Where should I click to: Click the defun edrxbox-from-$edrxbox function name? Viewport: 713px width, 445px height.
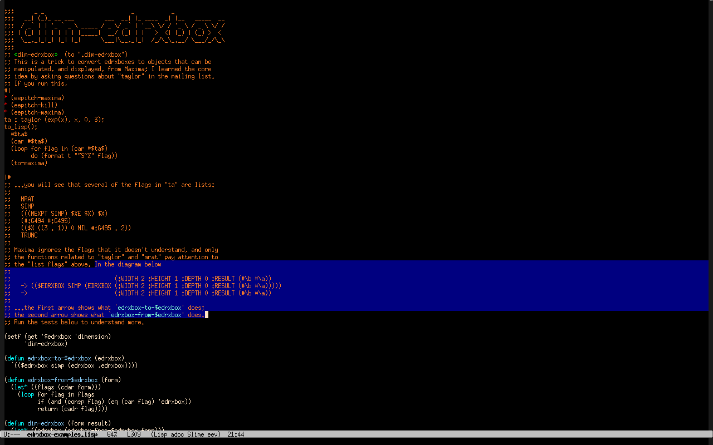tap(62, 380)
